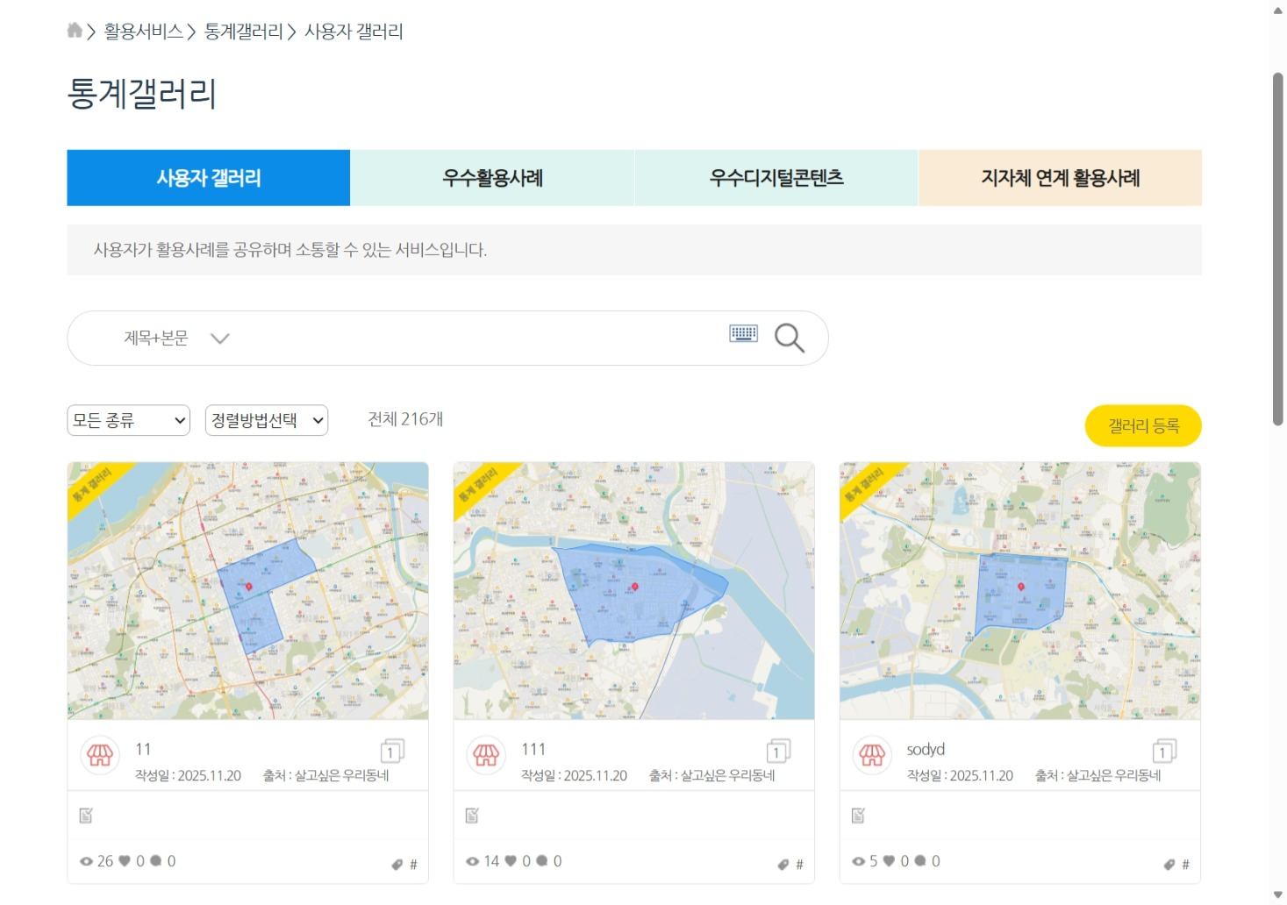Image resolution: width=1287 pixels, height=905 pixels.
Task: Click the shop icon on card 111
Action: pos(486,755)
